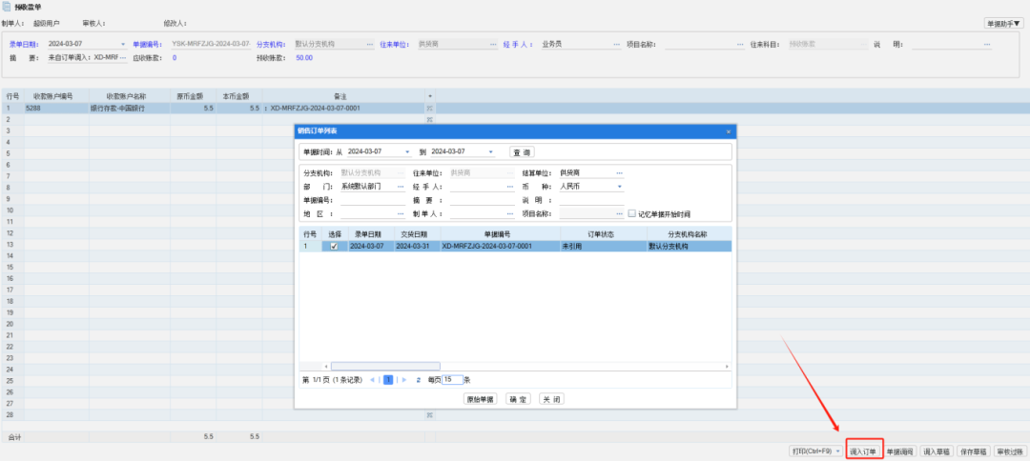Open lookup ellipsis for 结算单位 field

(x=619, y=172)
